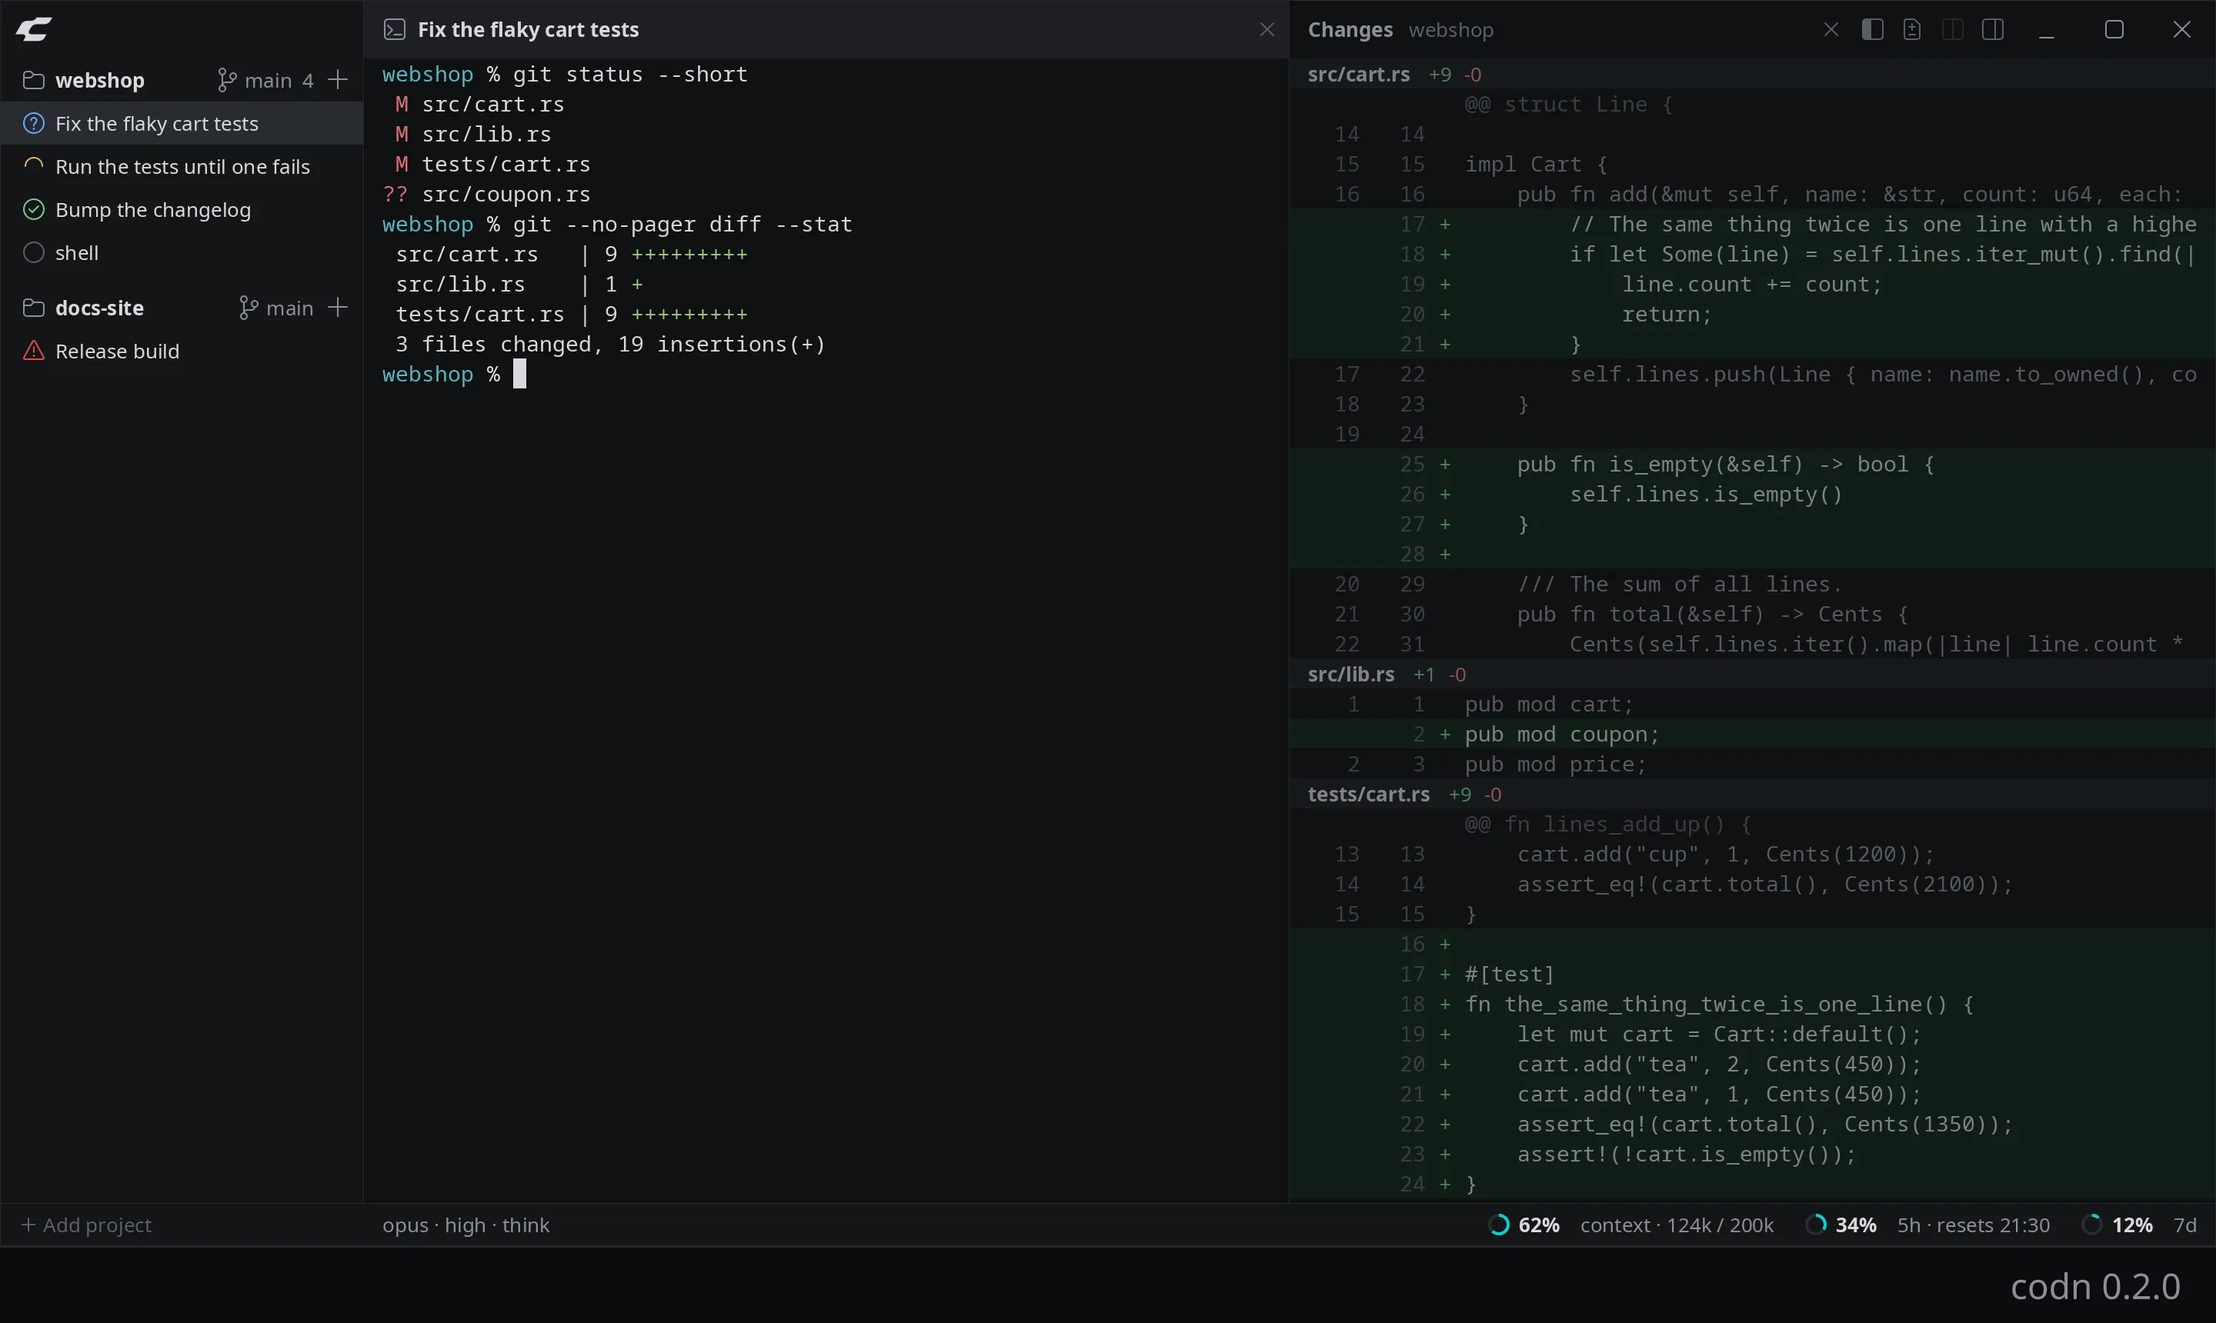2216x1323 pixels.
Task: Open Bump the changelog session
Action: pos(182,209)
